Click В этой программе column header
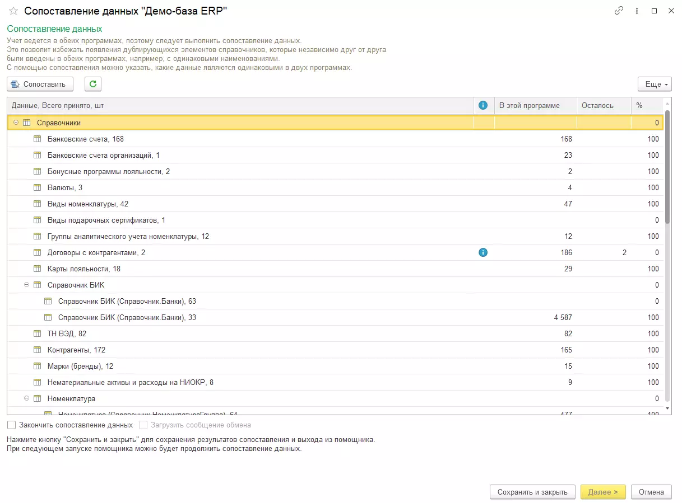 pos(536,105)
